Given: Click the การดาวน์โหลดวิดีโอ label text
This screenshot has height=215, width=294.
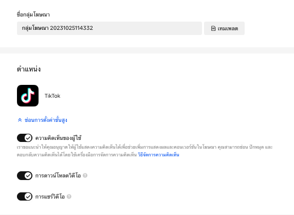Looking at the screenshot, I should coord(58,175).
